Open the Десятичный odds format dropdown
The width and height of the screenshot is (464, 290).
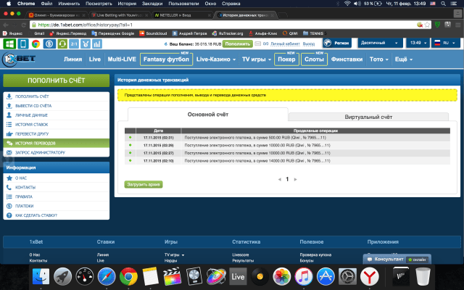[x=380, y=43]
